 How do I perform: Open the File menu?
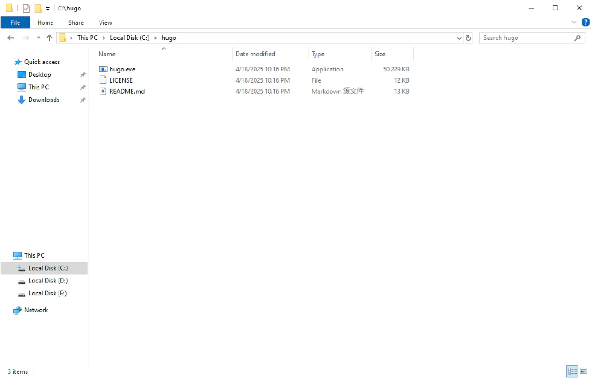tap(15, 22)
